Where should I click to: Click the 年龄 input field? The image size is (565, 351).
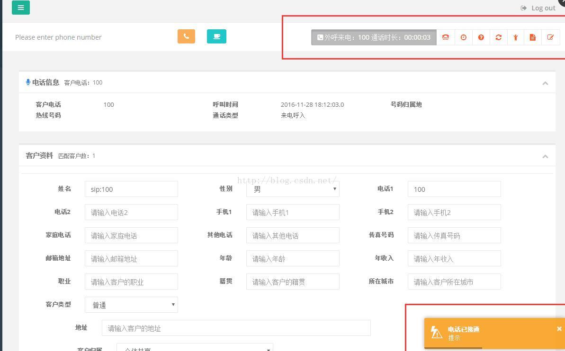[x=293, y=258]
